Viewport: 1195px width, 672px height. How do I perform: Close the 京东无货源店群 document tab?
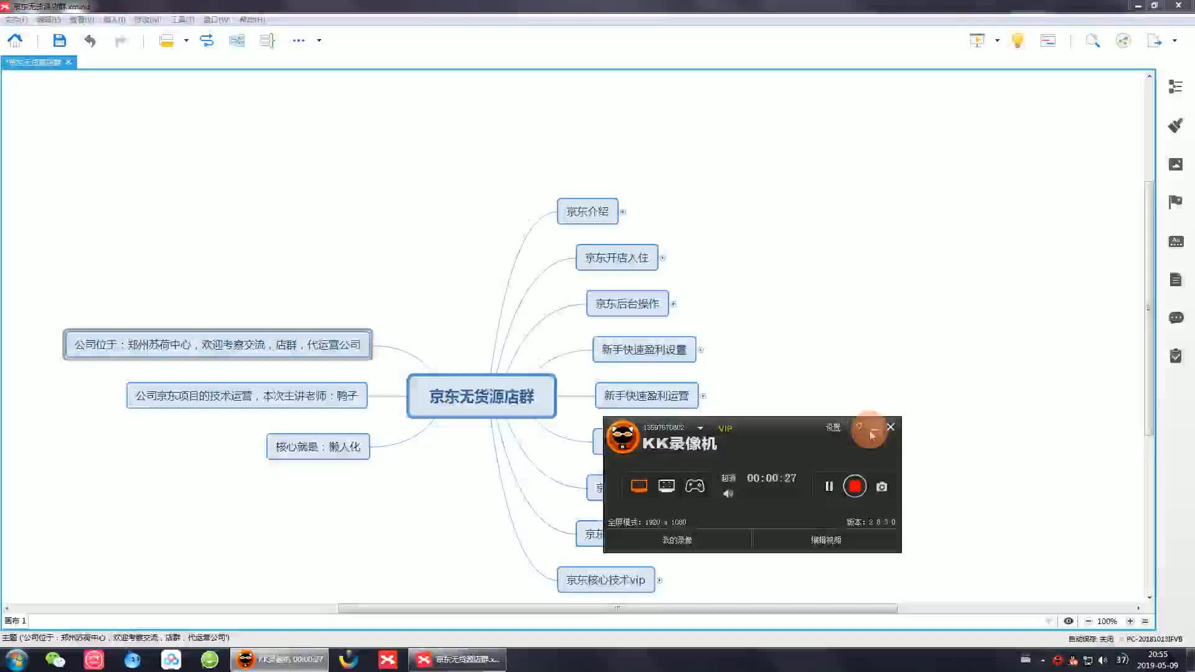pos(68,62)
